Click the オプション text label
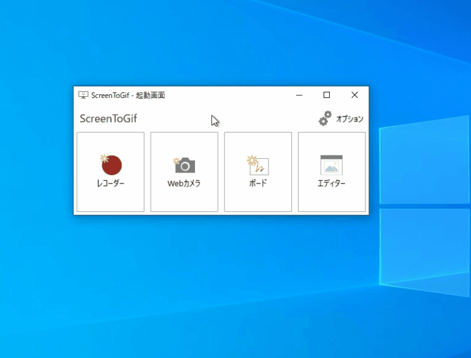The height and width of the screenshot is (358, 471). coord(349,119)
